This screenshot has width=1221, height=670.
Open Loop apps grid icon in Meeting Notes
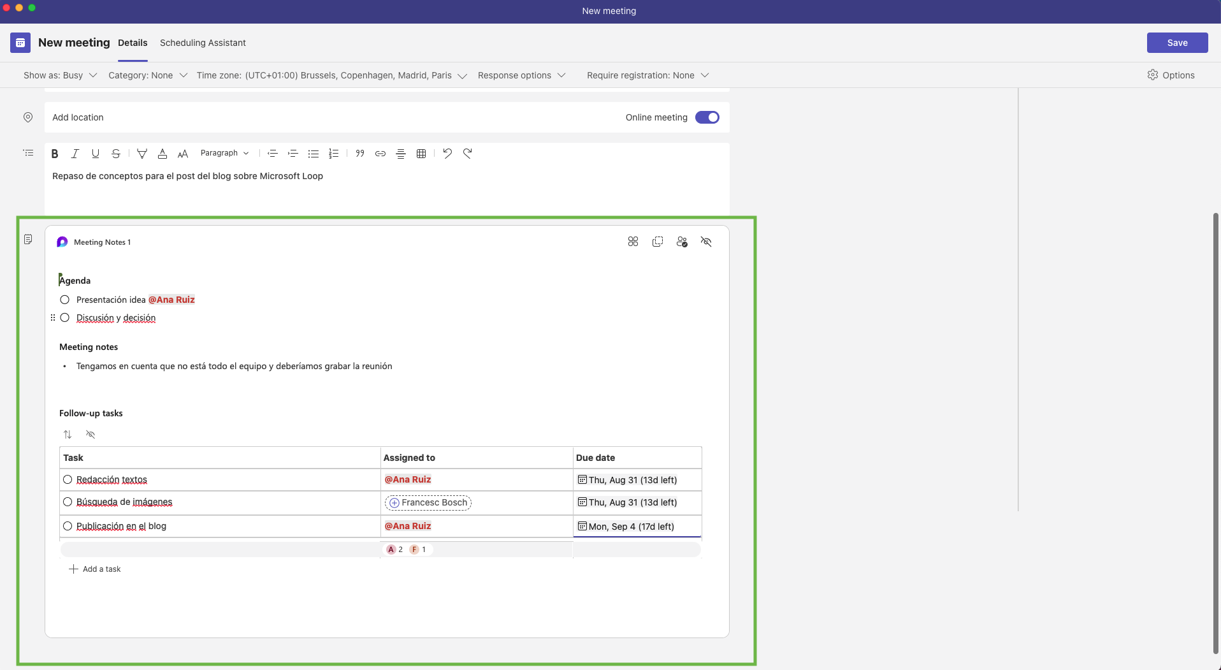(633, 242)
